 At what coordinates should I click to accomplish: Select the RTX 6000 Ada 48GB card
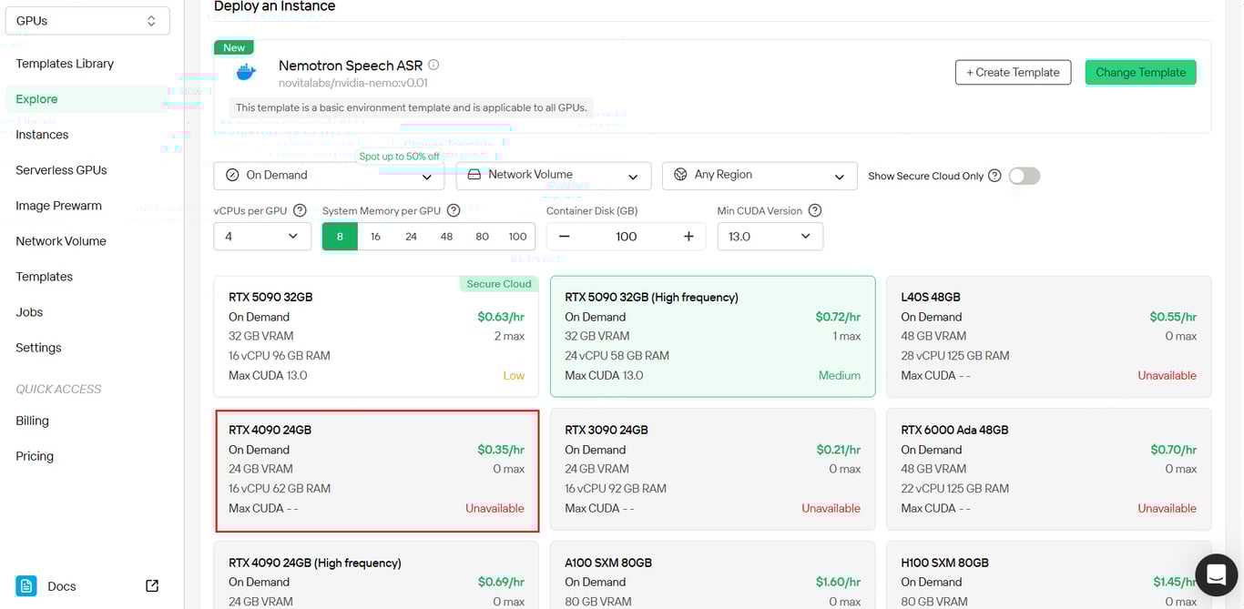(x=1048, y=470)
